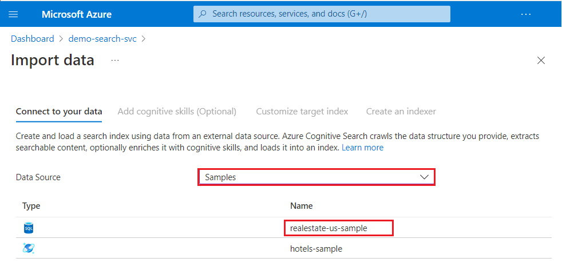Select the realestate-us-sample data source
Viewport: 562px width, 274px height.
(x=329, y=228)
